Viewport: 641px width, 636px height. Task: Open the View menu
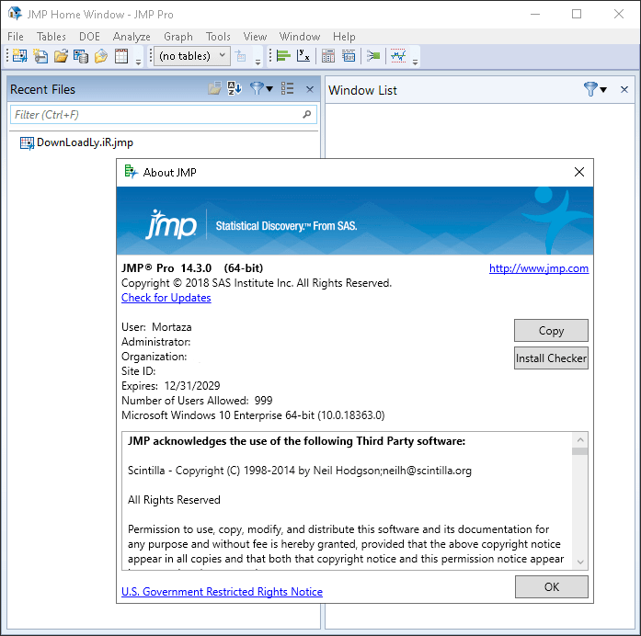coord(255,37)
